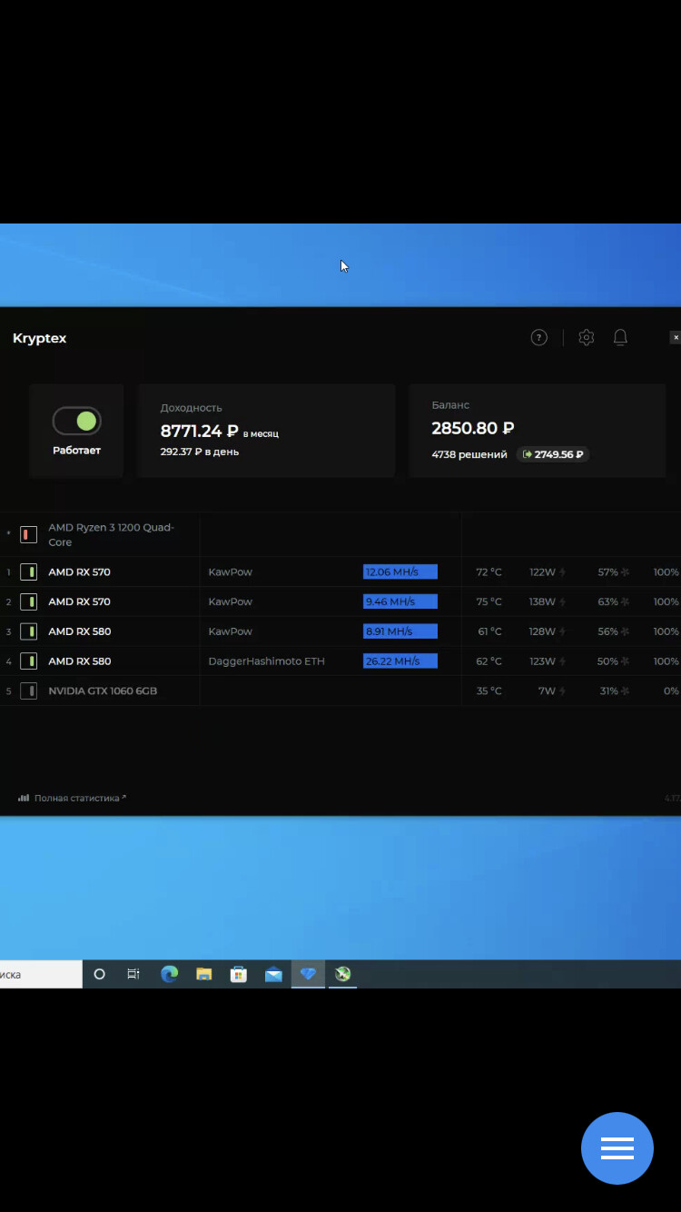
Task: Click the 26.22 MH/s hashrate bar
Action: pos(400,661)
